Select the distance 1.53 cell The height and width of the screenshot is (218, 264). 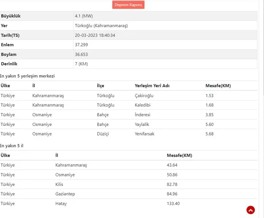209,96
